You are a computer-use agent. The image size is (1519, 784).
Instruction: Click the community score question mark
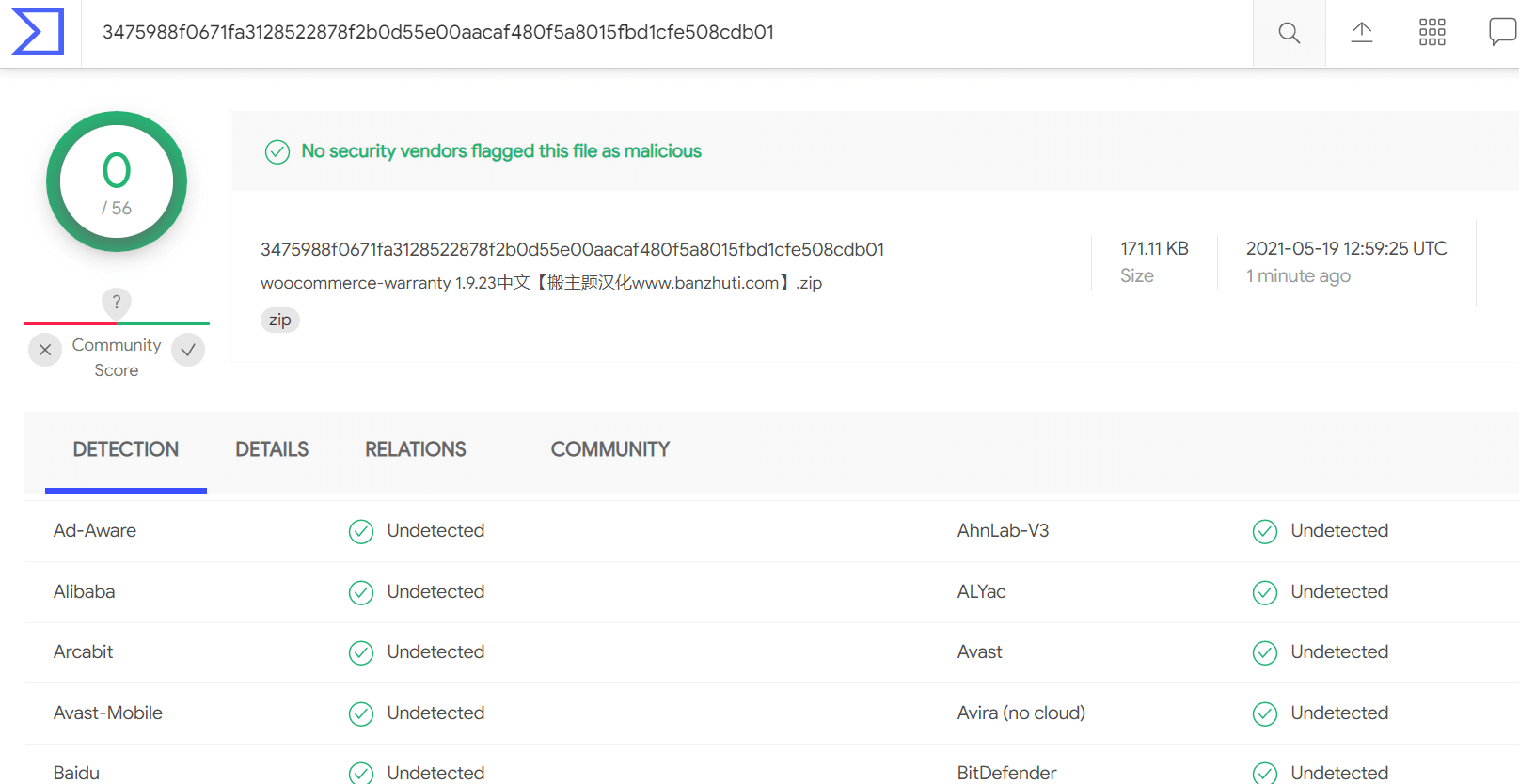click(117, 302)
